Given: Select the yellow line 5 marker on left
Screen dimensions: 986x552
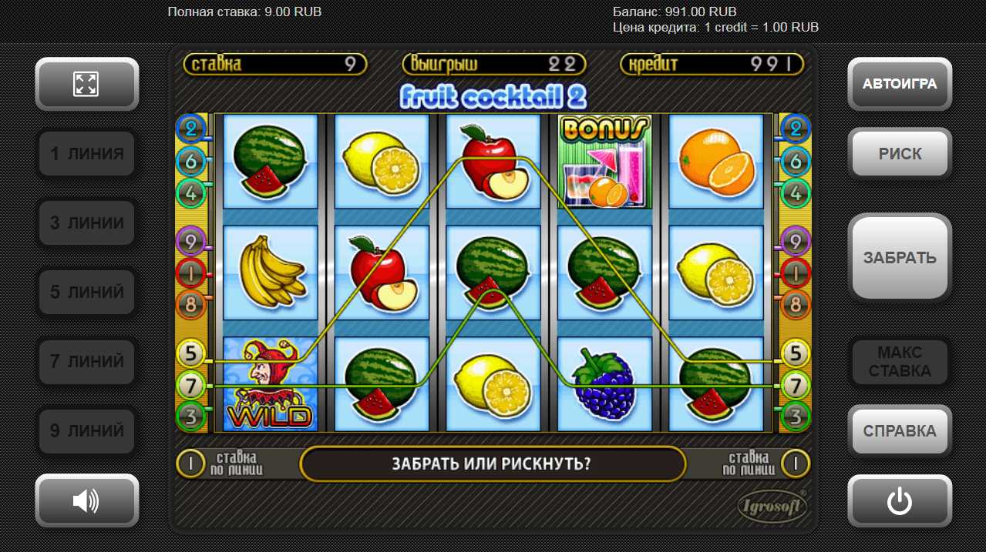Looking at the screenshot, I should 191,353.
